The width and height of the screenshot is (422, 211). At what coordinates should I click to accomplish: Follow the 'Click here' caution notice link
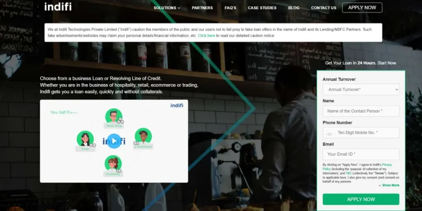[x=206, y=36]
